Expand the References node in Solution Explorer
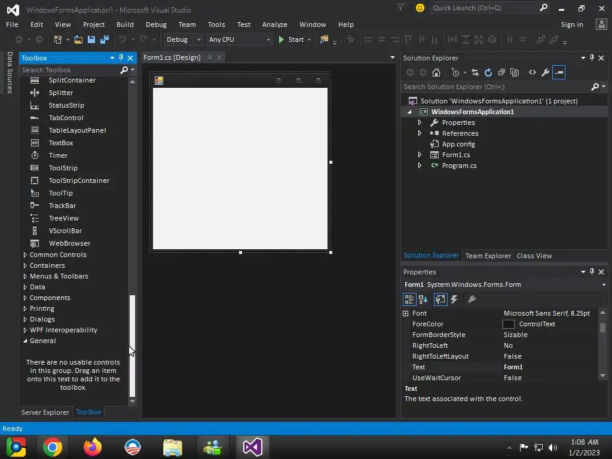Viewport: 612px width, 459px height. coord(420,133)
